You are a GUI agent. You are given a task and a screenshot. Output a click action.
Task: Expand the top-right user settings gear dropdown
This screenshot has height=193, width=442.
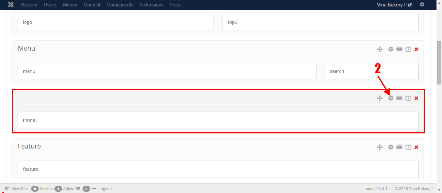click(424, 5)
